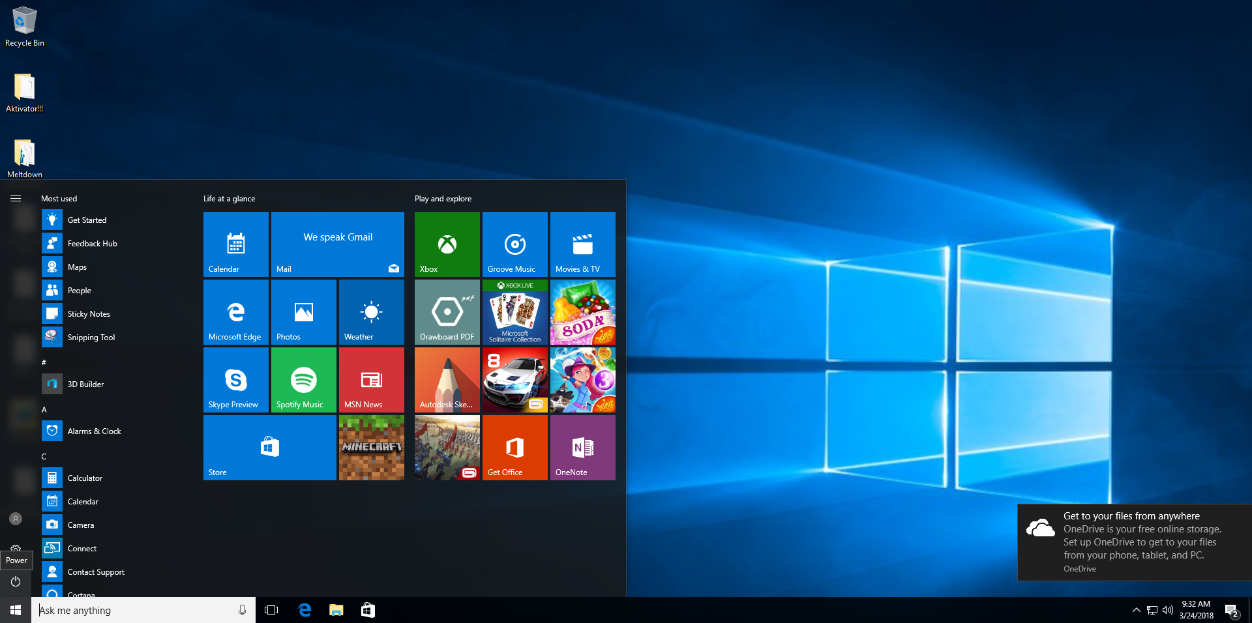Click the Life at a glance group title
Image resolution: width=1252 pixels, height=623 pixels.
[229, 199]
